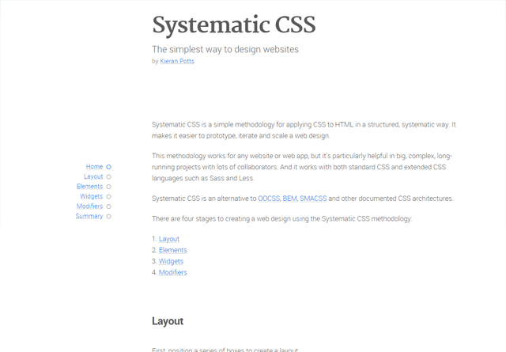Click Layout in the numbered stages list
This screenshot has height=352, width=506.
169,239
